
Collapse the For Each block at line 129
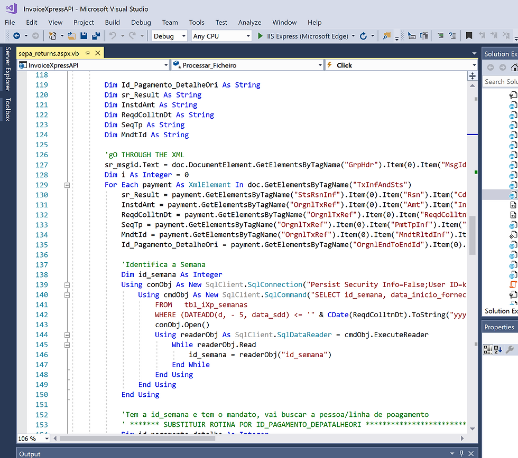pos(67,185)
